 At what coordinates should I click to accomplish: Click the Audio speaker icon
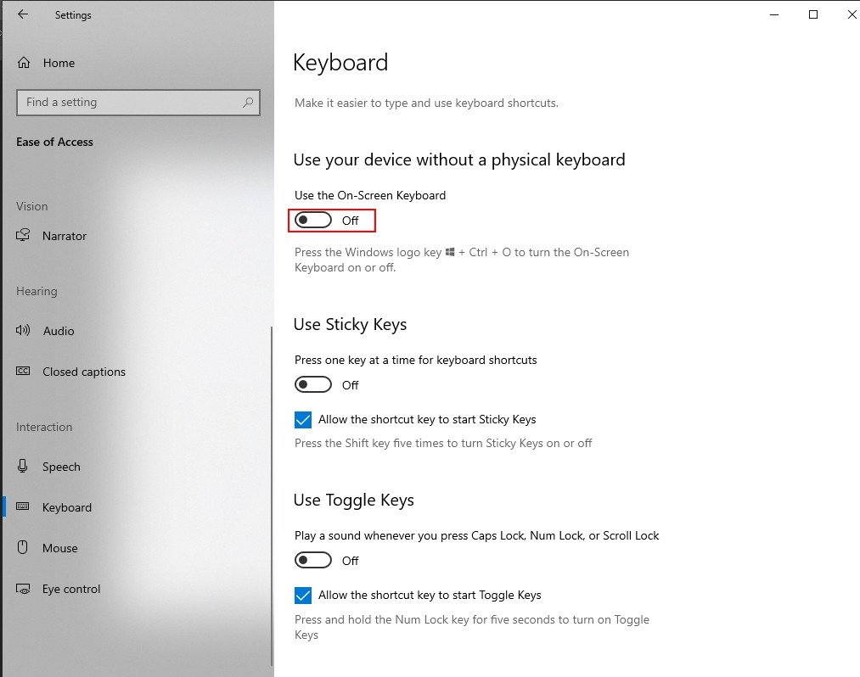24,331
